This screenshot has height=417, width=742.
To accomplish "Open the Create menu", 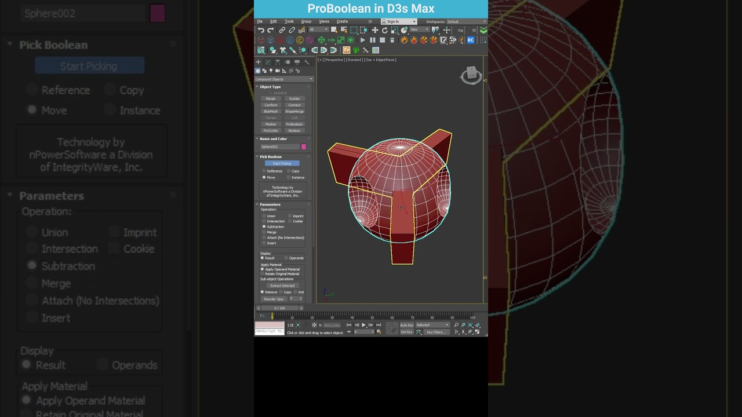I will [x=342, y=21].
